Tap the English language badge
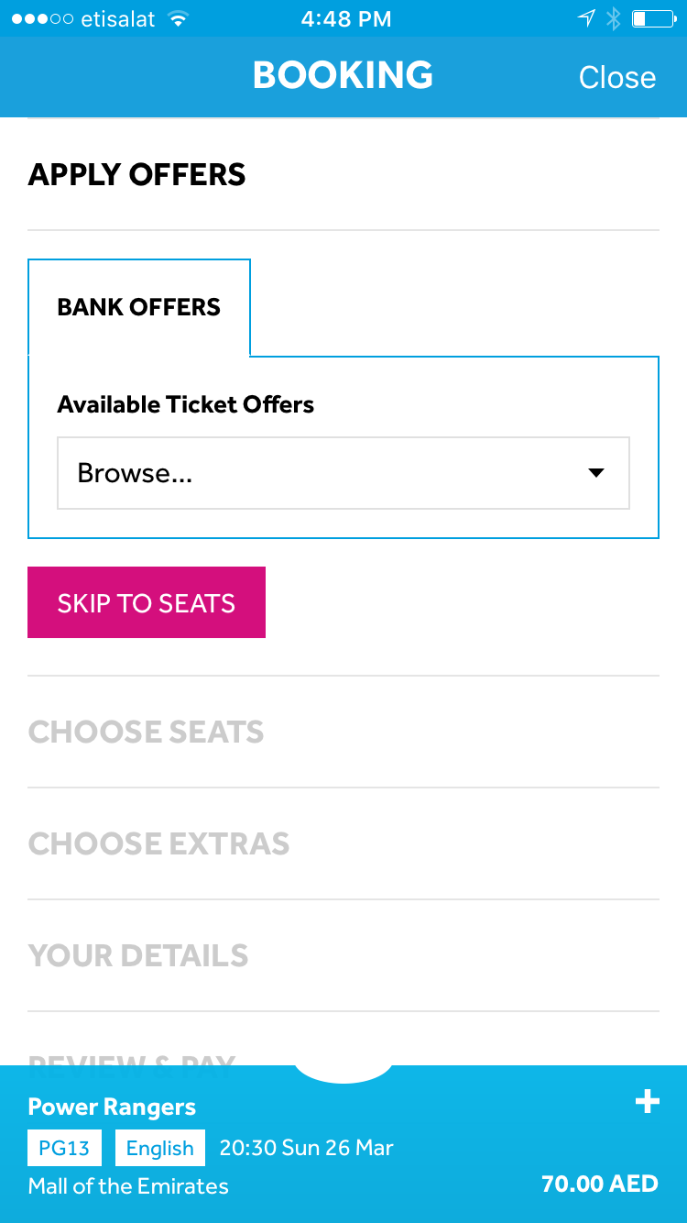This screenshot has height=1223, width=687. 160,1148
